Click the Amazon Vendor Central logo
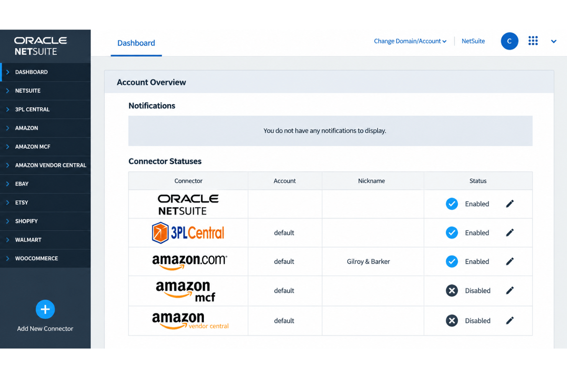Image resolution: width=567 pixels, height=378 pixels. tap(190, 321)
